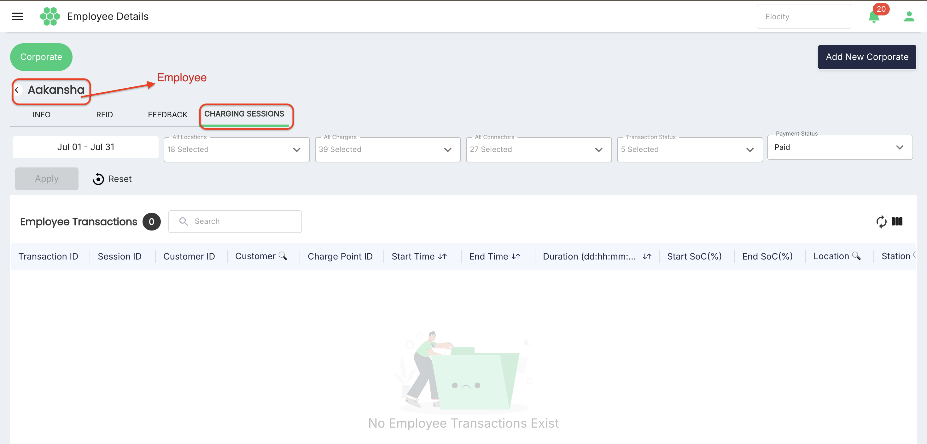Refresh the Employee Transactions table
Screen dimensions: 927x444
(881, 221)
